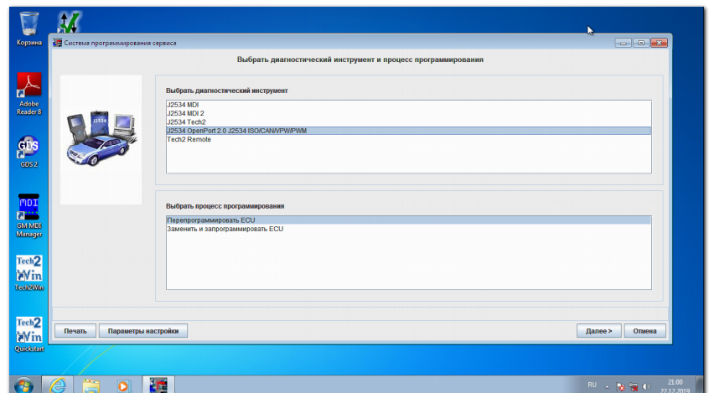
Task: Select J2534 MDI in the tool list
Action: (x=408, y=105)
